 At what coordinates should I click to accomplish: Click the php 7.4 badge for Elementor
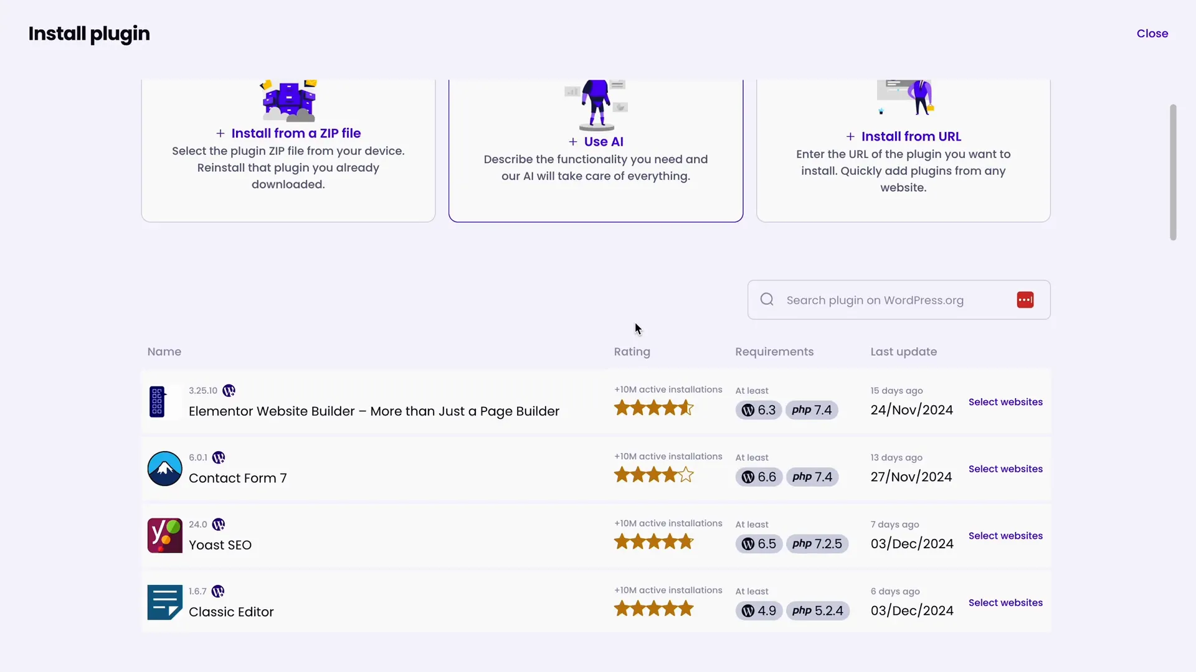point(812,410)
